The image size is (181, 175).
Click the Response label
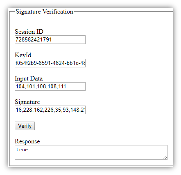tap(27, 141)
